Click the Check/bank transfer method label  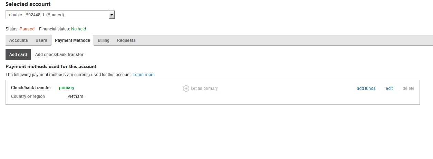31,88
